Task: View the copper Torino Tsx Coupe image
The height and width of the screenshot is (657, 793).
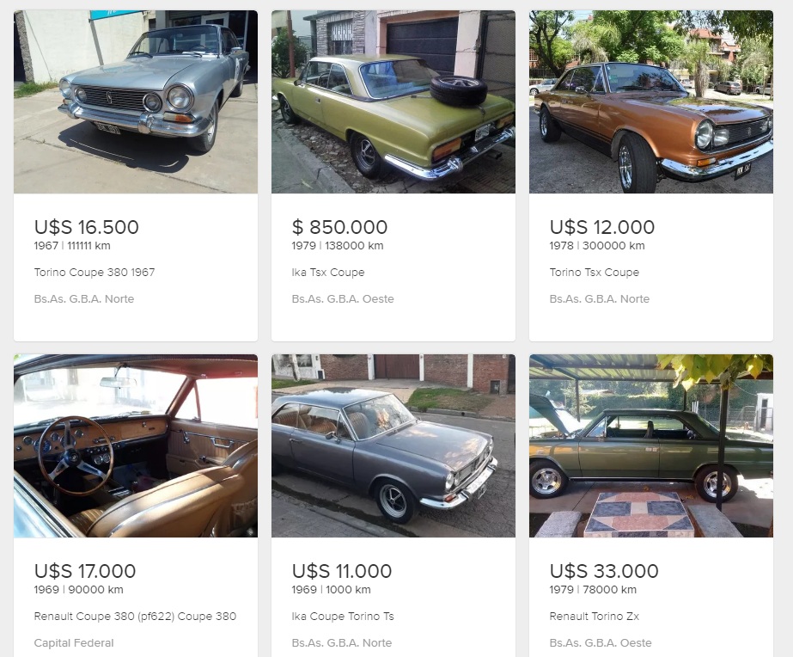Action: 651,101
